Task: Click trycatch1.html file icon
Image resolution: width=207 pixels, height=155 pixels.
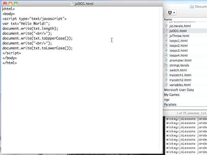Action: coord(166,75)
